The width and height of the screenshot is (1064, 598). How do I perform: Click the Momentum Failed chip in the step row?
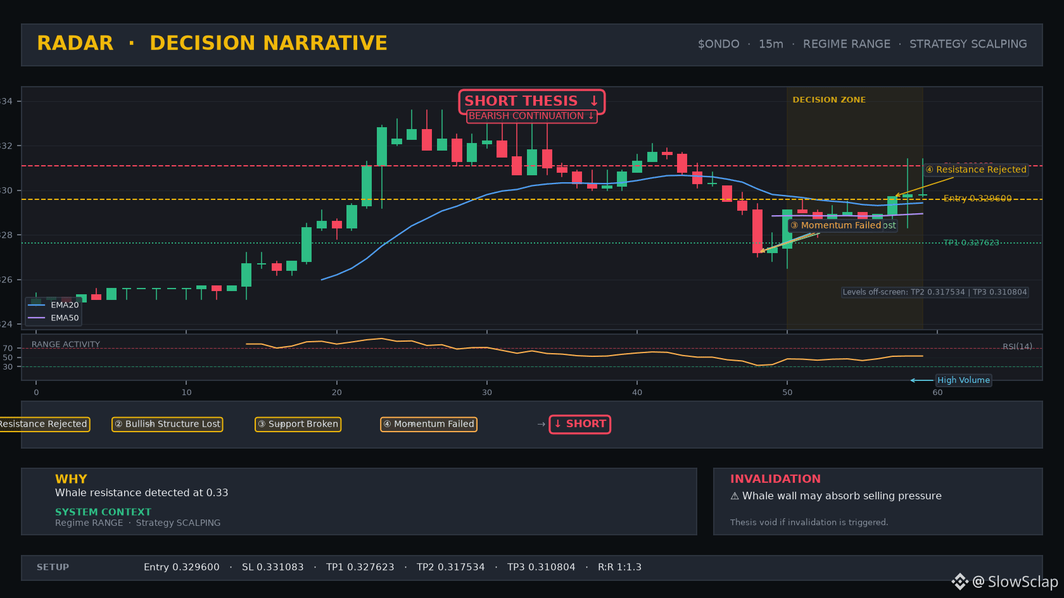[429, 424]
